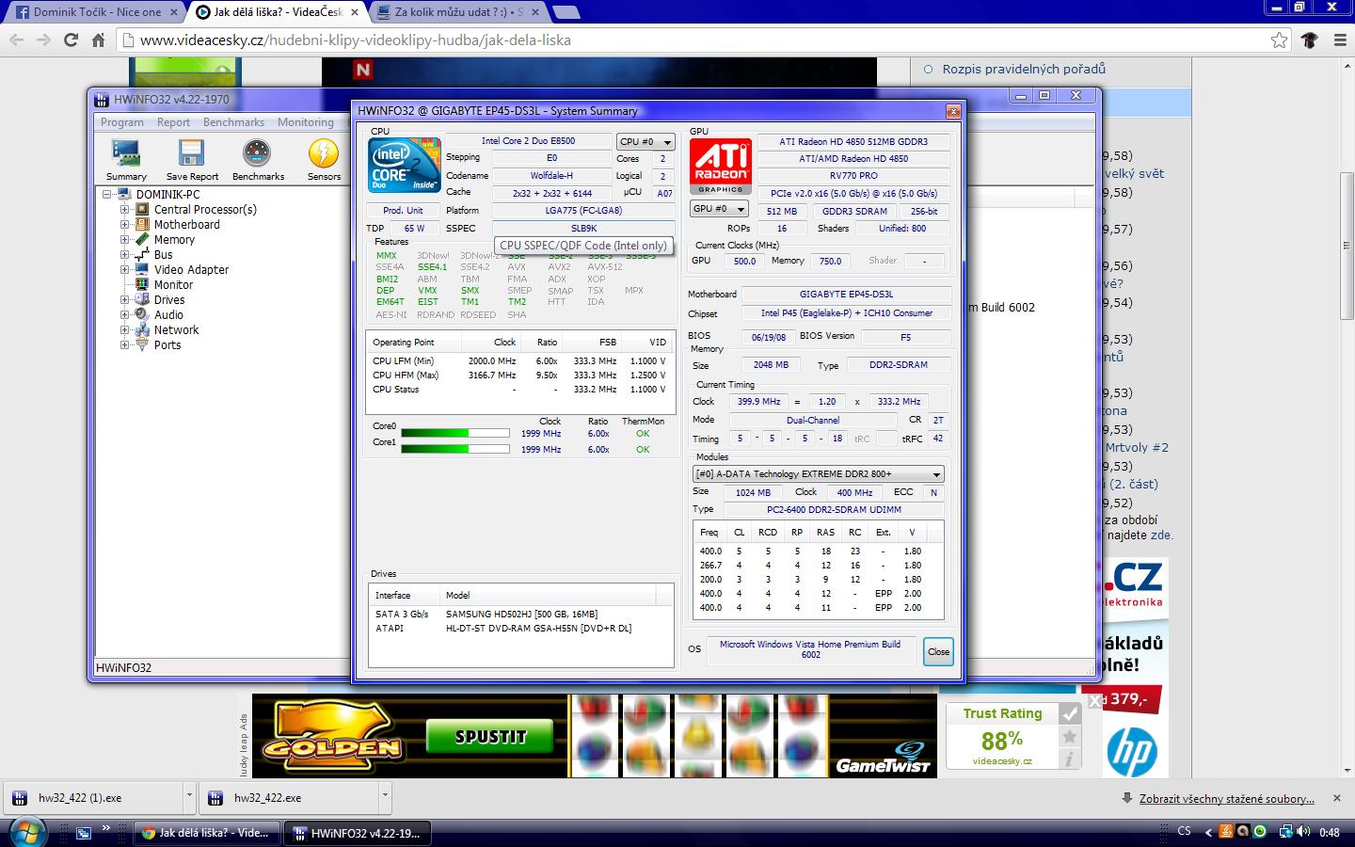
Task: Launch the Sensors lightning icon
Action: 324,153
